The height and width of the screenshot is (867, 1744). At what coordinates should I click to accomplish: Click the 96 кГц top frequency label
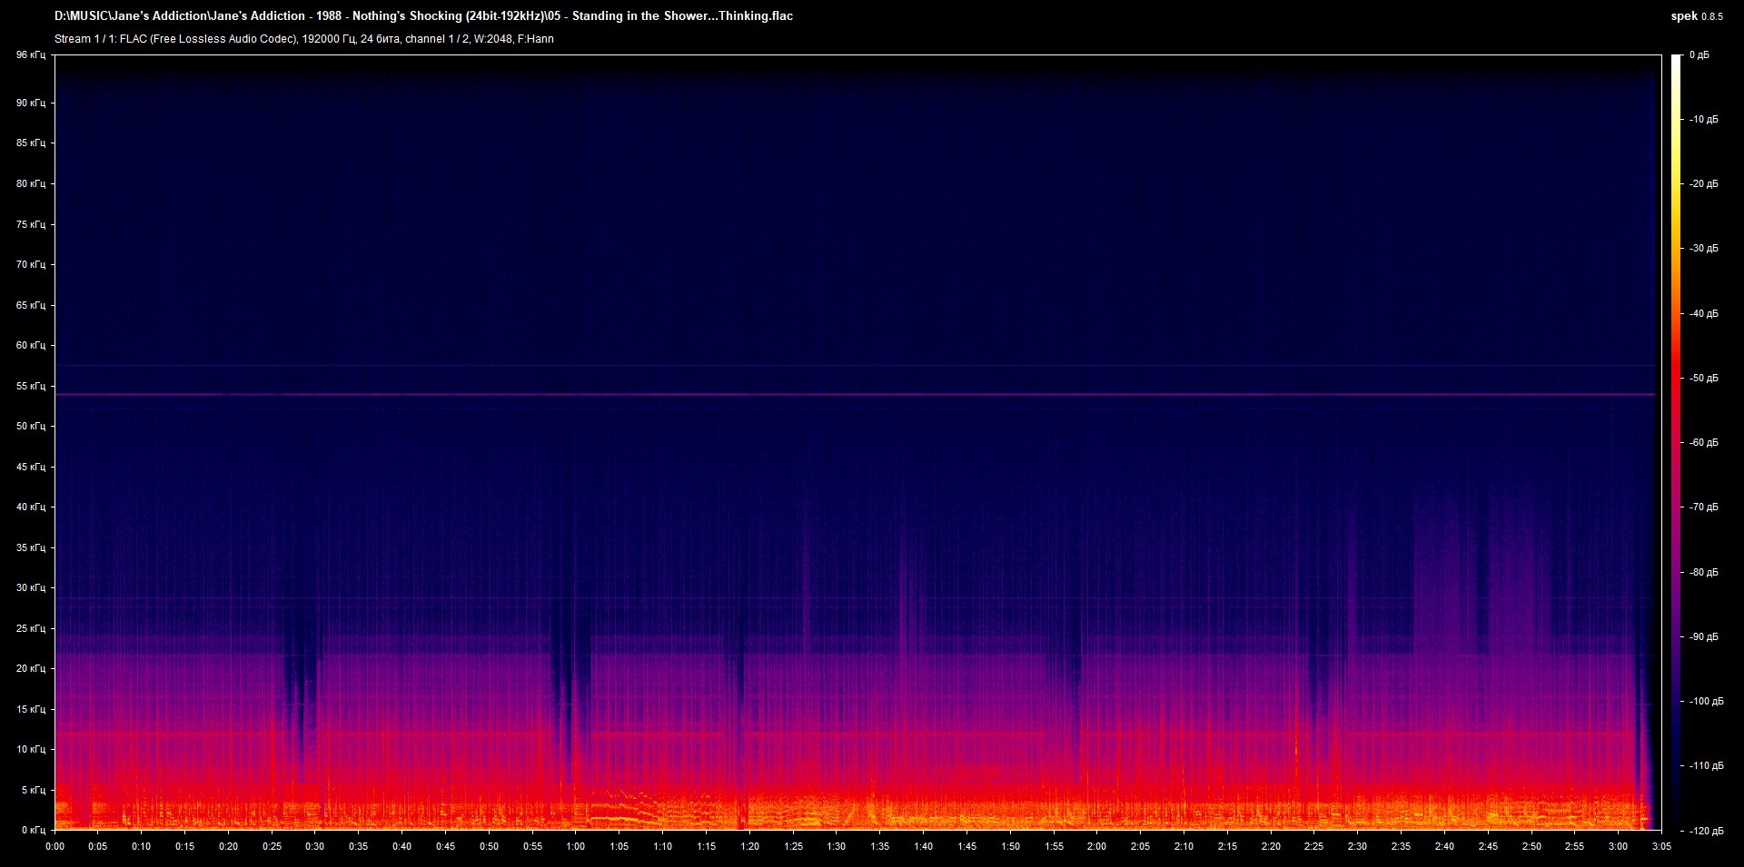[30, 55]
